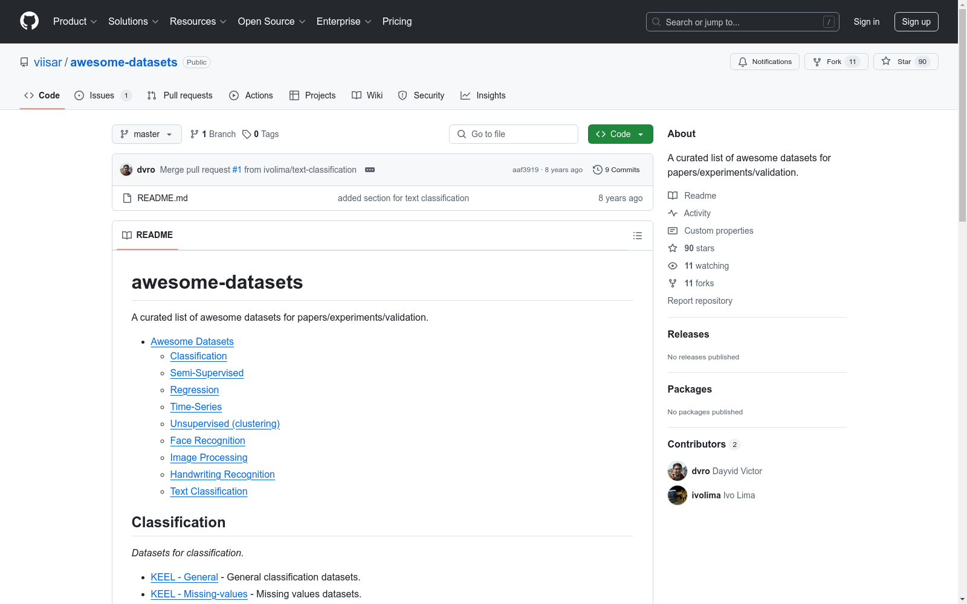Jump to Semi-Supervised section

pos(207,373)
